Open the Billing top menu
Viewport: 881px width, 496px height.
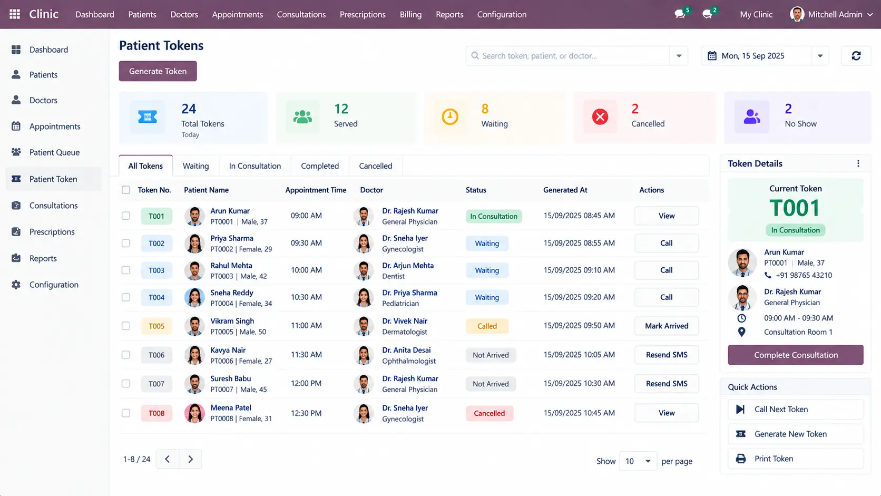point(410,14)
